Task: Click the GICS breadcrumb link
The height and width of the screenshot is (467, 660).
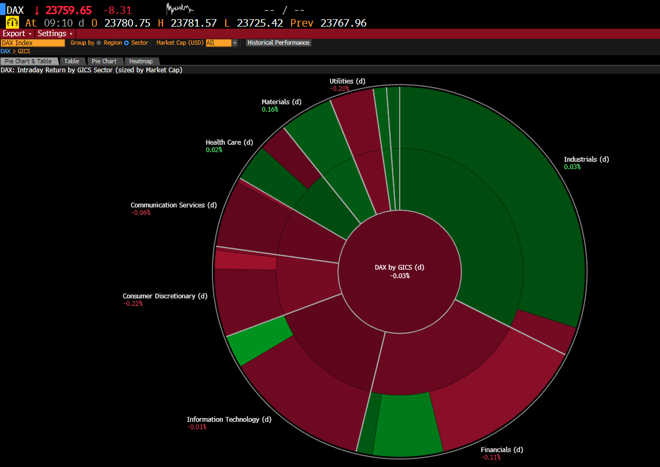Action: (24, 51)
